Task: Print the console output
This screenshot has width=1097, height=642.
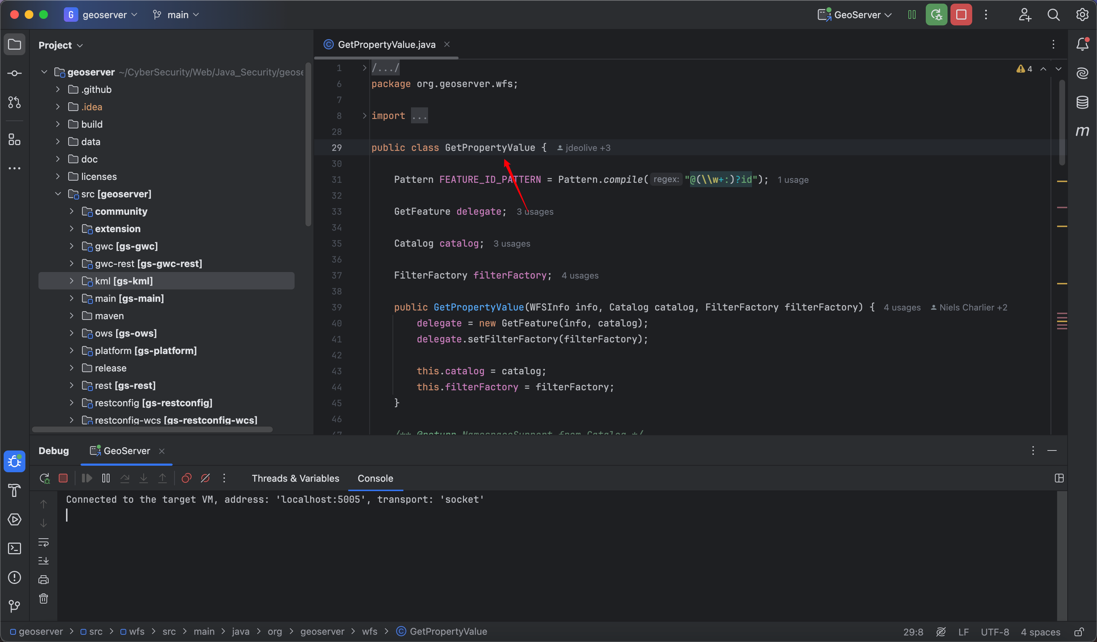Action: pos(44,580)
